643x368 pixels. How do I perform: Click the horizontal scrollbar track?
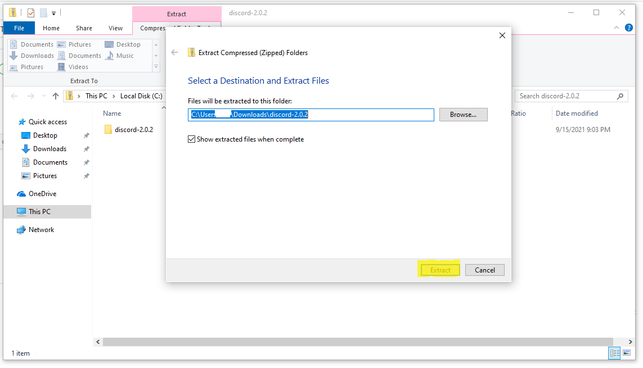358,342
